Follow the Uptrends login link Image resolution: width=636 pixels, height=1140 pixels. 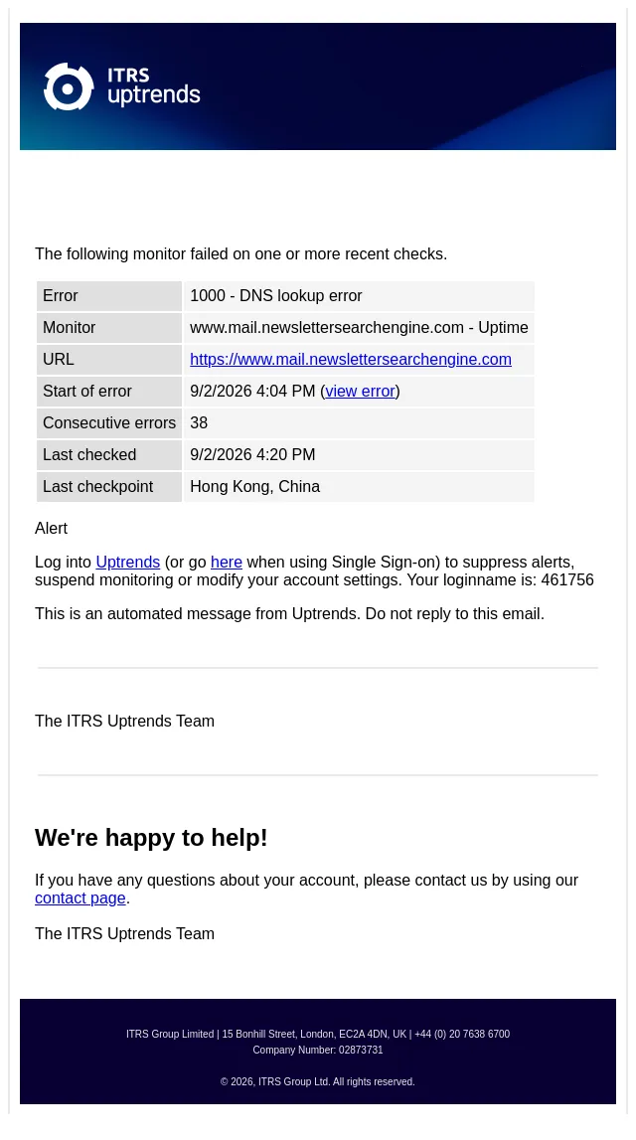click(x=128, y=562)
